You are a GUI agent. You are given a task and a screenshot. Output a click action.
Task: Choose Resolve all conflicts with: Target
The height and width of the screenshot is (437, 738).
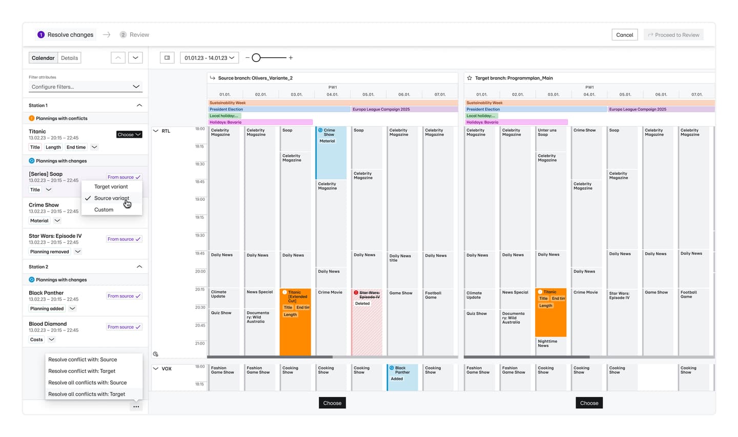pyautogui.click(x=86, y=393)
